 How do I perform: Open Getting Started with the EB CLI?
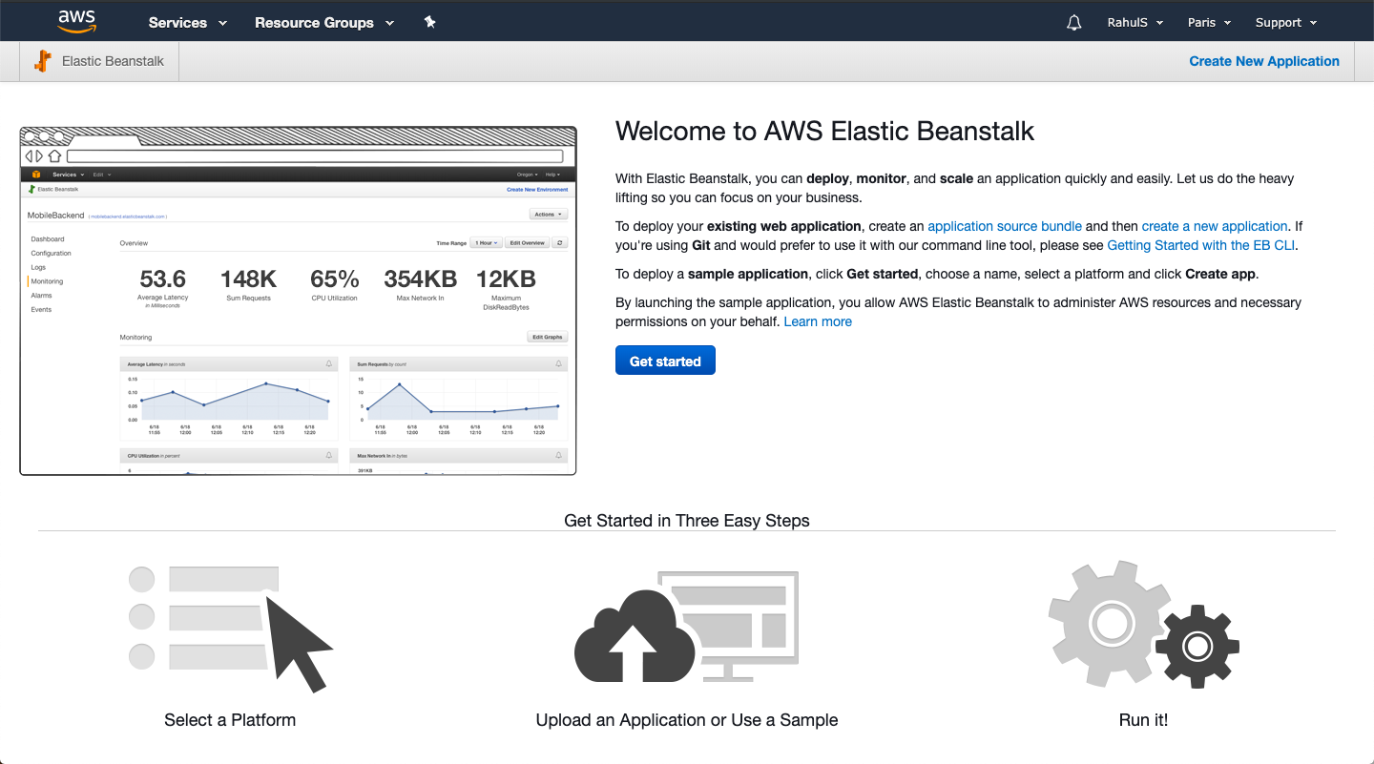coord(1201,245)
